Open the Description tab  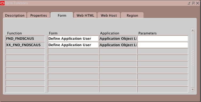coord(15,15)
